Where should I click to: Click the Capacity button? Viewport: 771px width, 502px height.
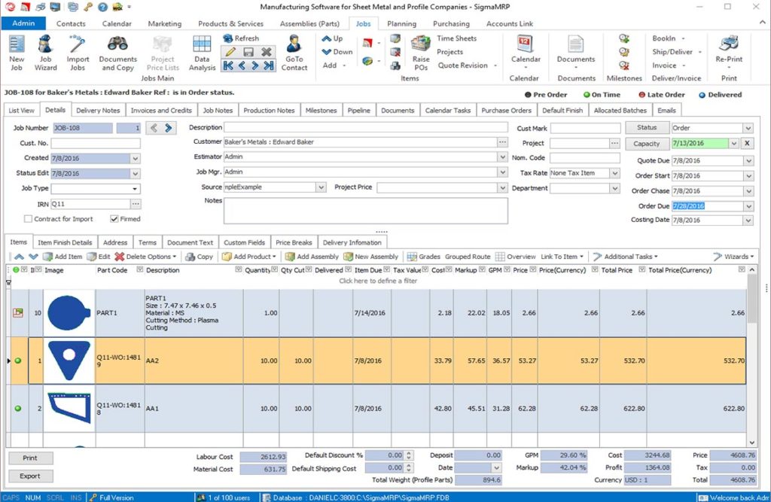pos(647,144)
